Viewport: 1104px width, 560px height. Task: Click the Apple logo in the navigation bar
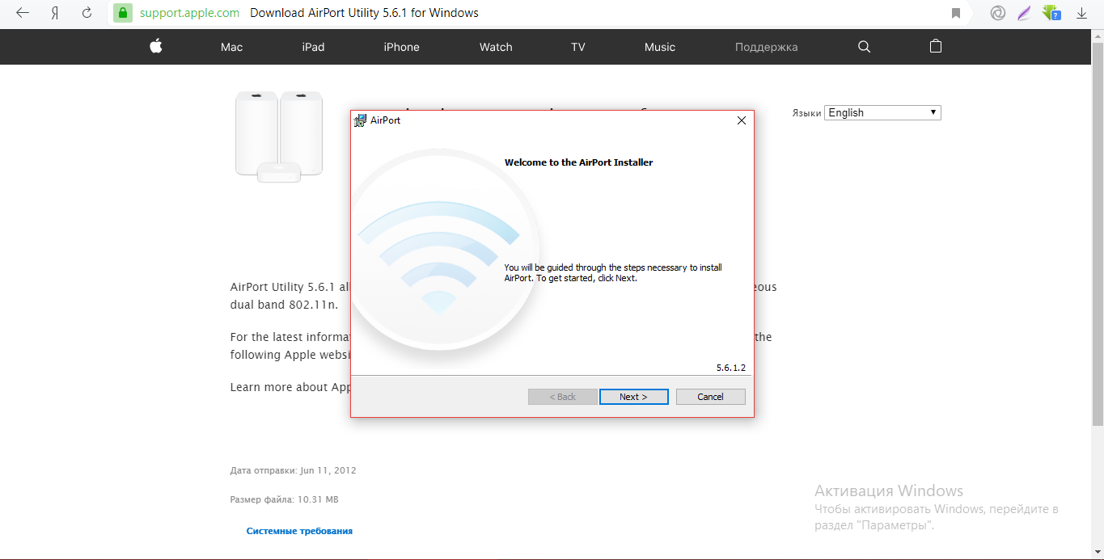click(156, 46)
